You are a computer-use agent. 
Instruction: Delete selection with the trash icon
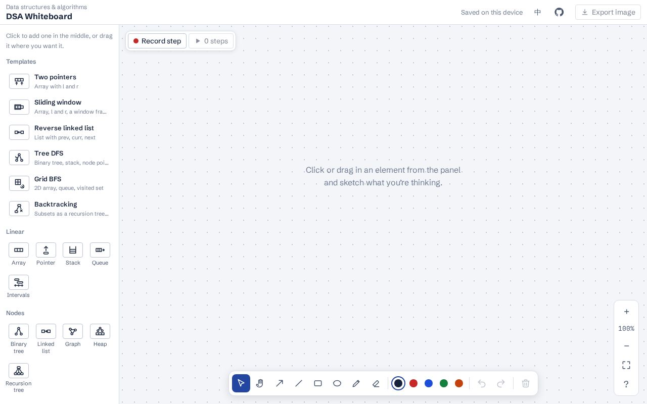526,383
